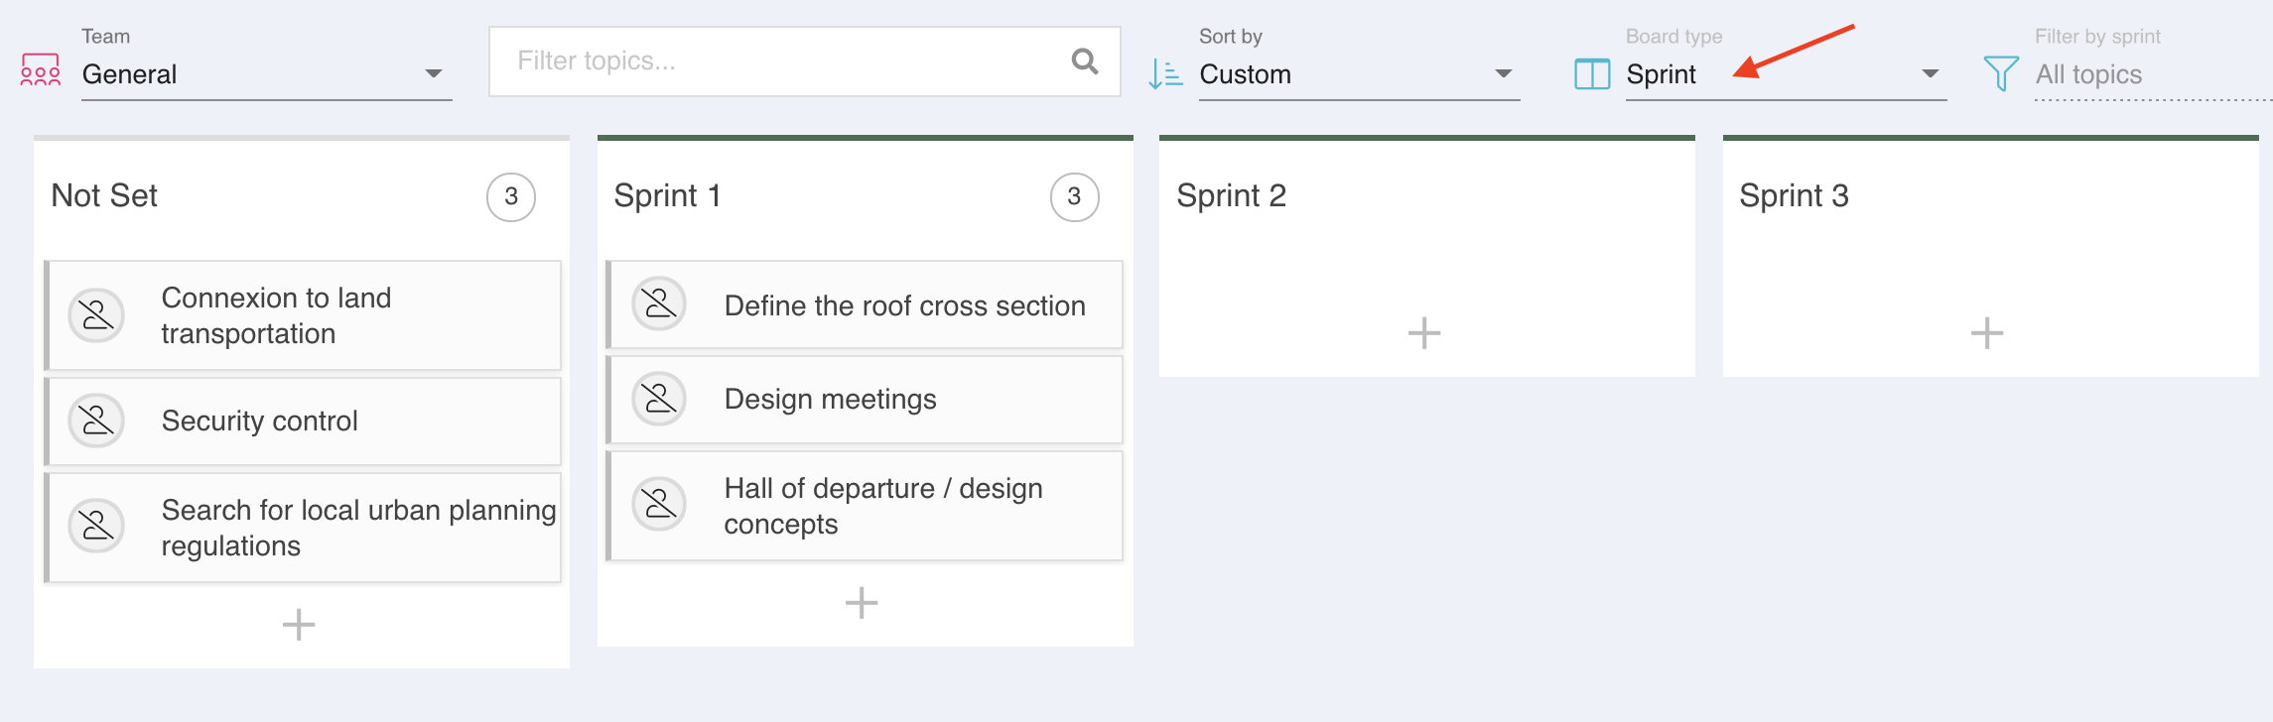The image size is (2273, 722).
Task: Open the Security control card
Action: (x=304, y=421)
